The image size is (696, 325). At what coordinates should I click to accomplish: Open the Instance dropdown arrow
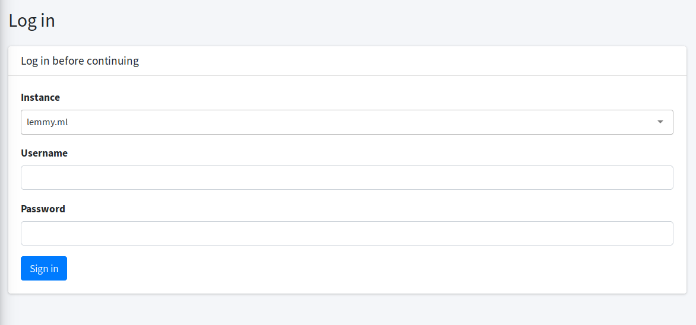[660, 122]
